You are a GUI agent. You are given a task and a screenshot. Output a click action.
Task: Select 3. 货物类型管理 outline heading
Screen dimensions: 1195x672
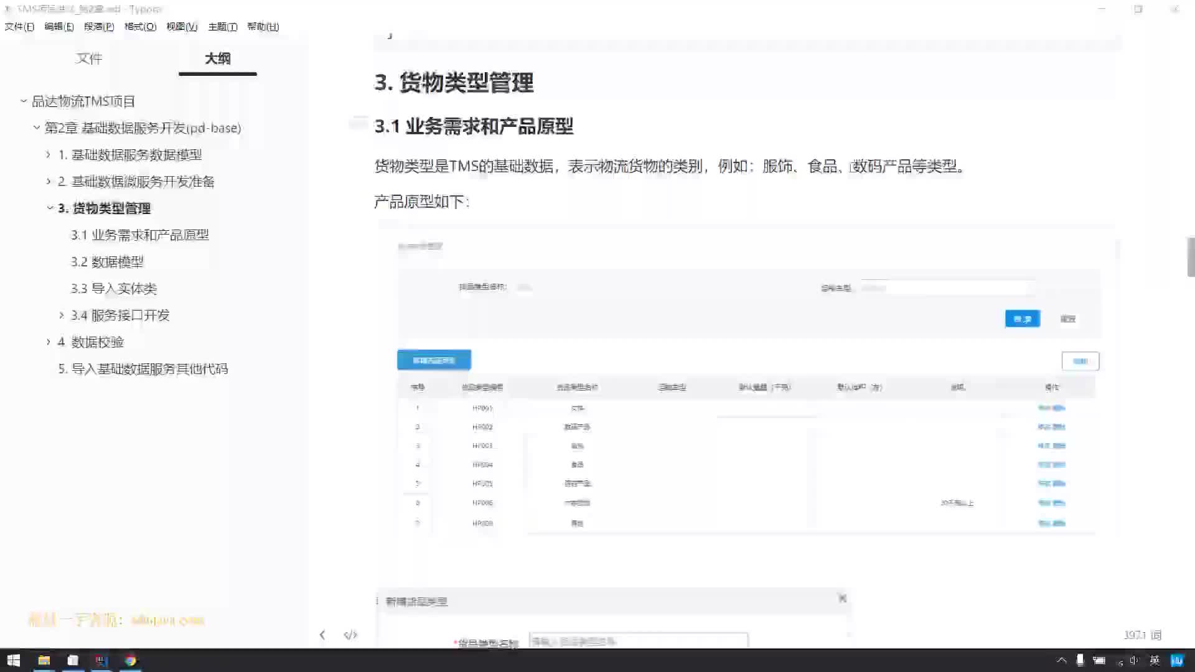[x=105, y=208]
